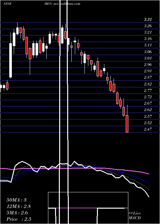This screenshot has height=224, width=160.
Task: Click the 2.87 price axis label
Action: tap(148, 77)
